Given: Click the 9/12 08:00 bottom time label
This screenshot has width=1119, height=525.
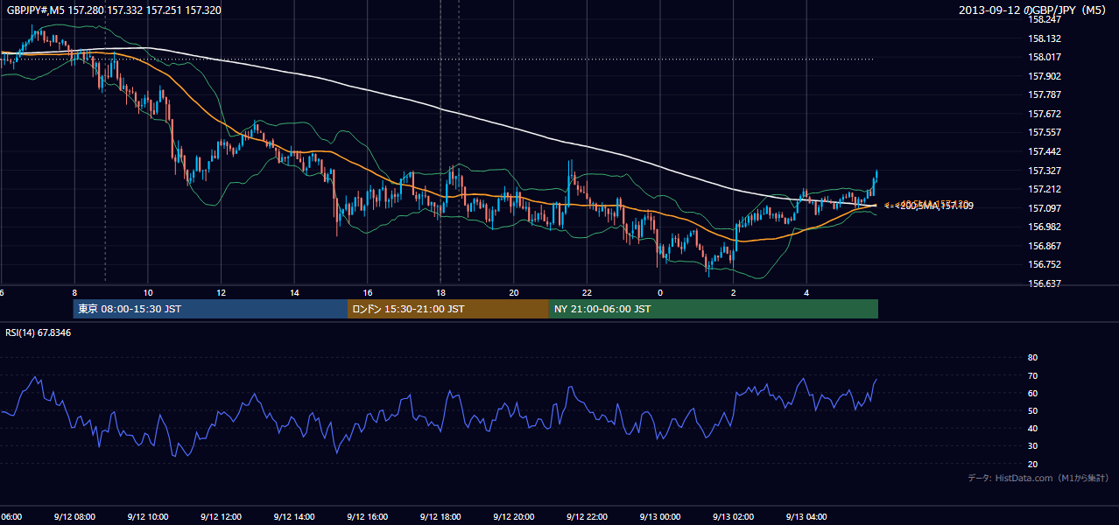Looking at the screenshot, I should point(74,516).
